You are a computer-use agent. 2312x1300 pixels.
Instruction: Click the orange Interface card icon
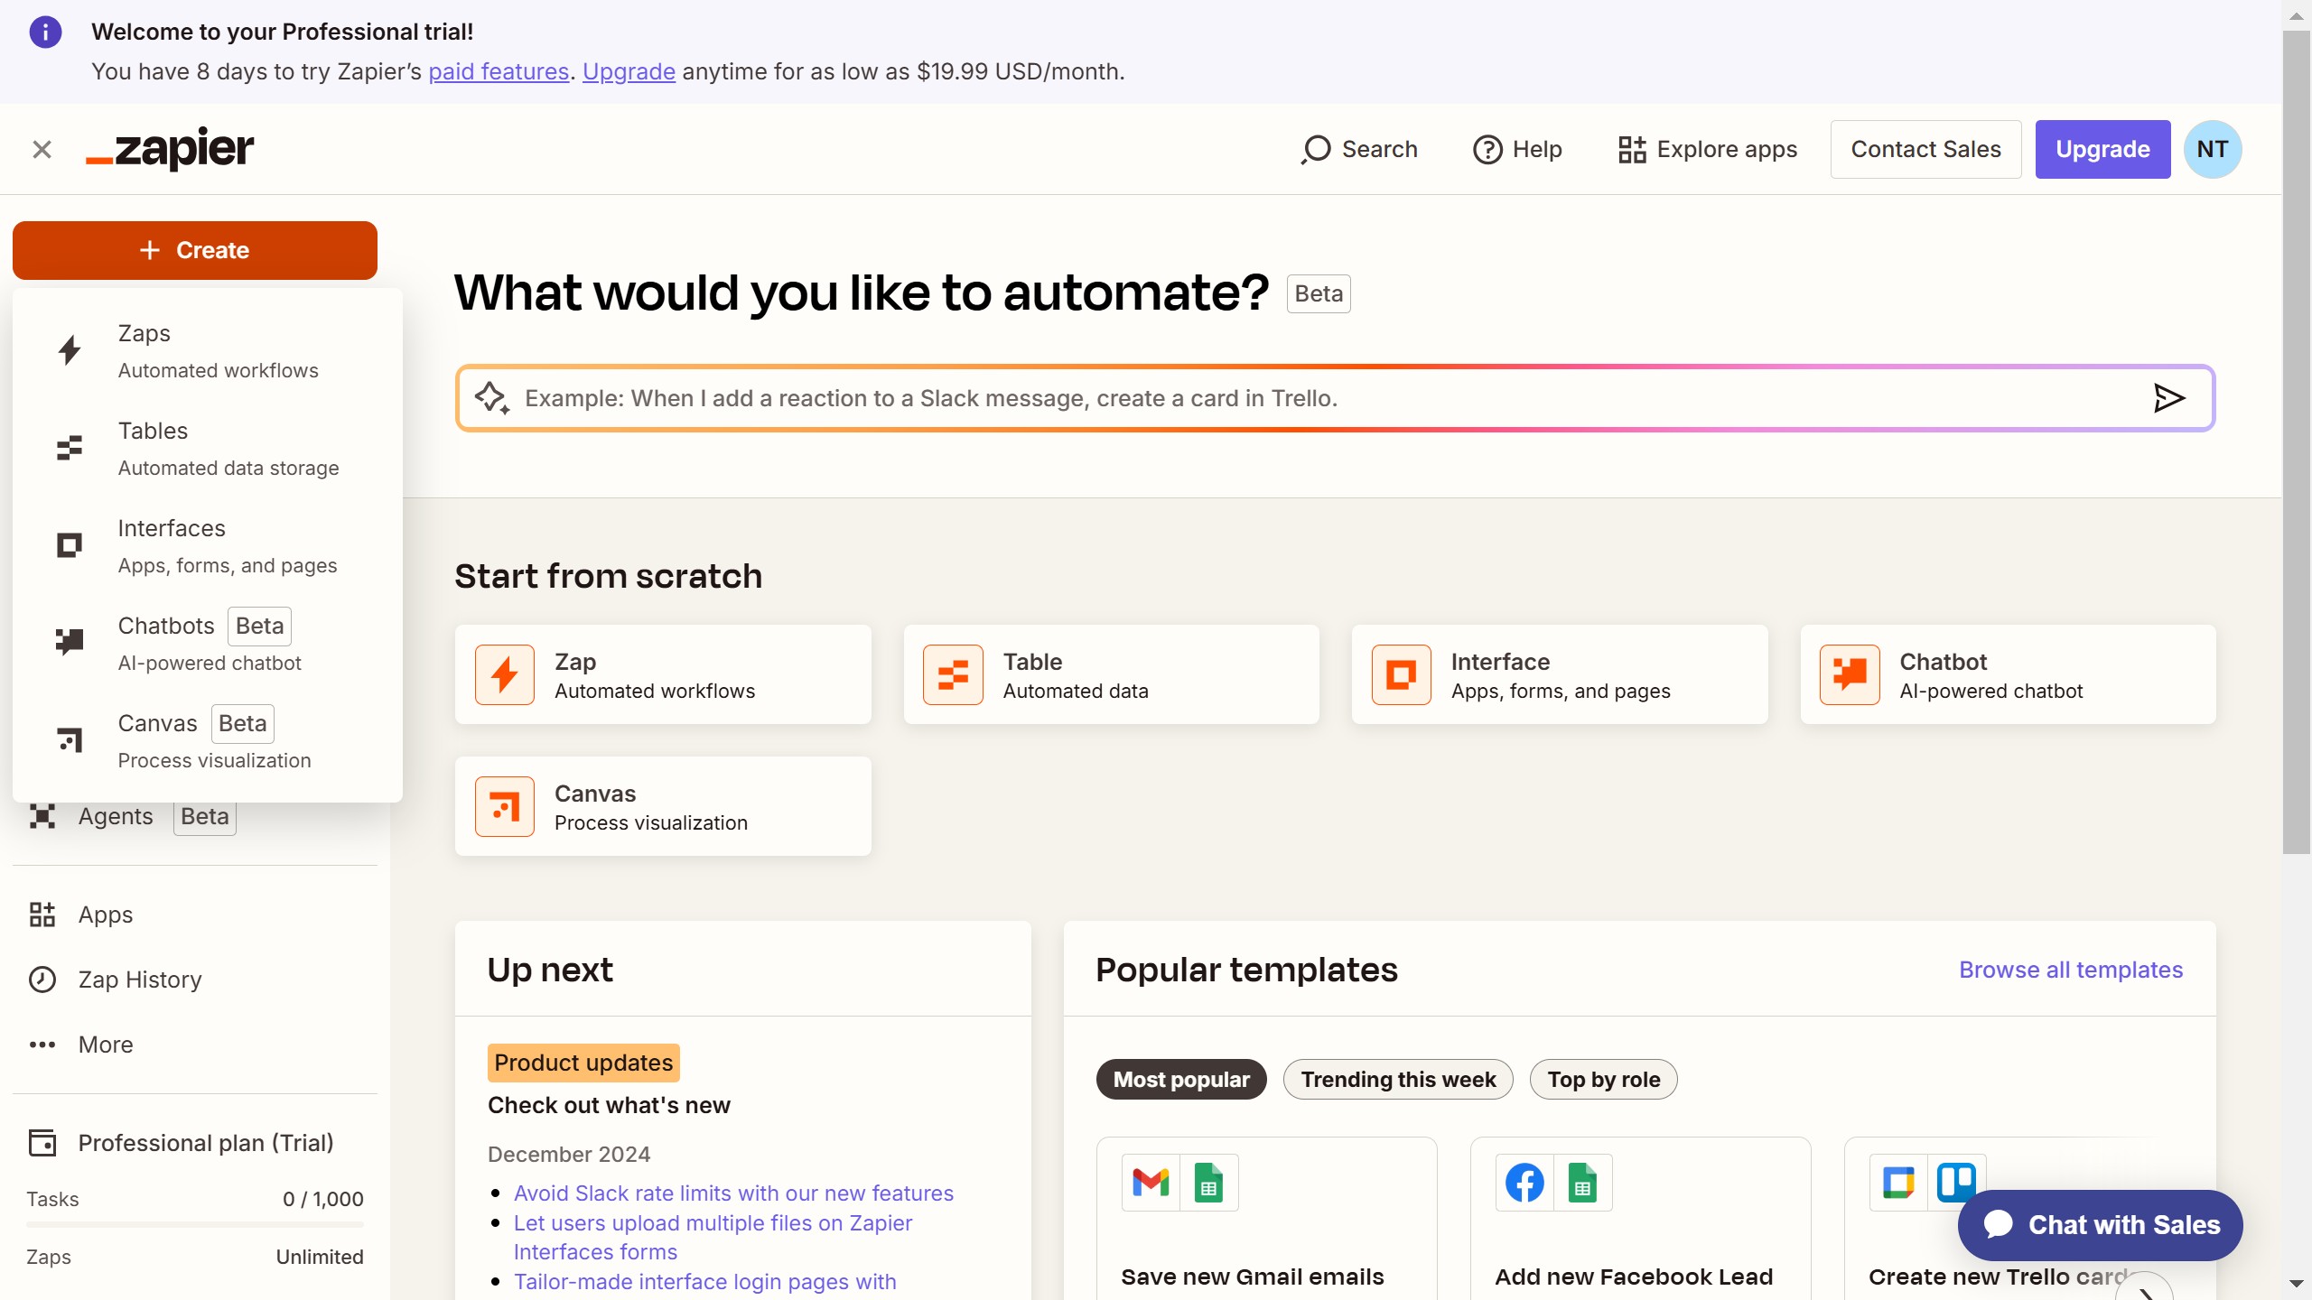click(x=1401, y=674)
